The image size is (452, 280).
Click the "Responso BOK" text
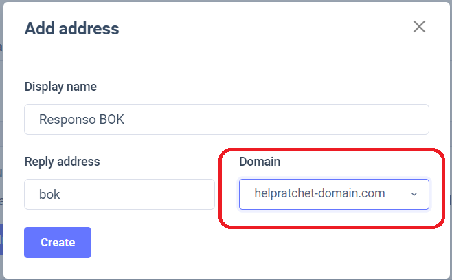[82, 119]
